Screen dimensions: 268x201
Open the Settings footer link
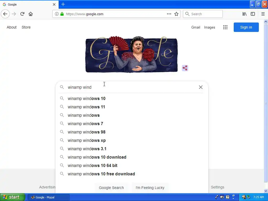click(217, 187)
